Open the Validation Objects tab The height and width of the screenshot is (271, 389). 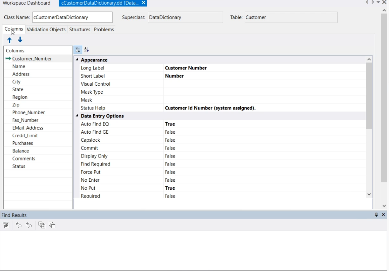pyautogui.click(x=46, y=30)
